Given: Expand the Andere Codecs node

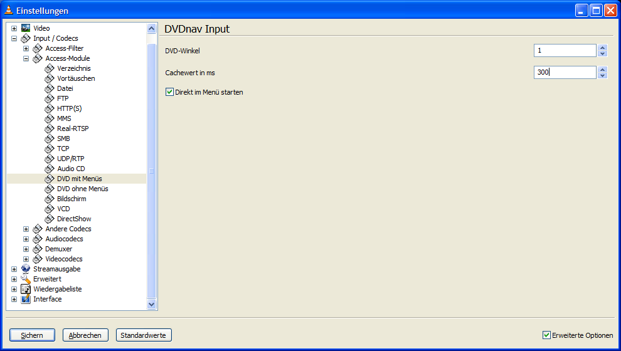Looking at the screenshot, I should 26,229.
